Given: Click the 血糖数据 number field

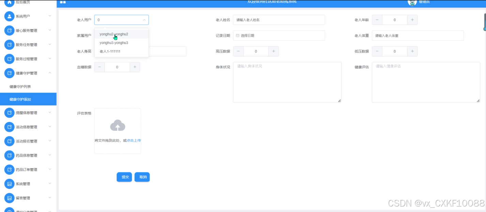Looking at the screenshot, I should coord(117,67).
